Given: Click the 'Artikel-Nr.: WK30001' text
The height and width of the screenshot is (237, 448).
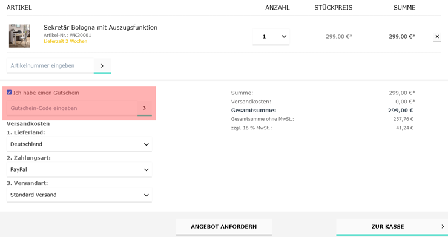Looking at the screenshot, I should coord(67,35).
